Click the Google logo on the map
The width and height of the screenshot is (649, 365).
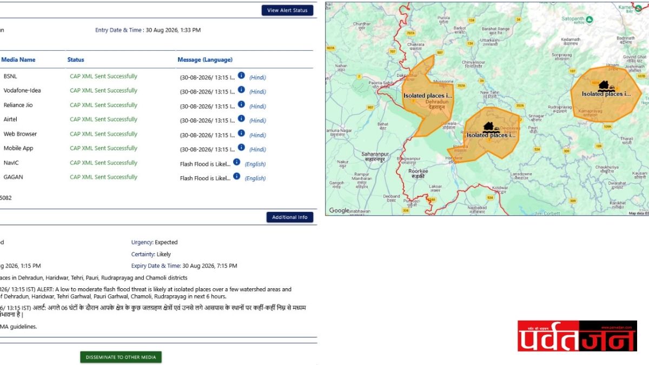pos(339,210)
